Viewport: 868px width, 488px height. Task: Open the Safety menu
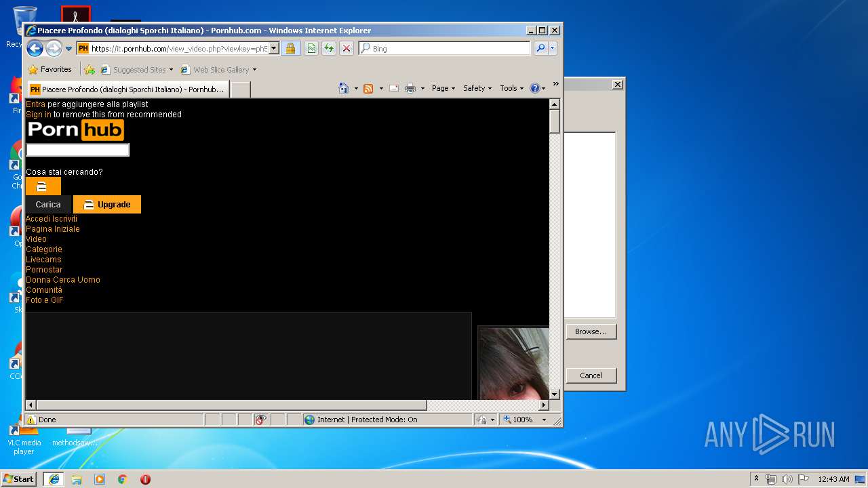[477, 88]
